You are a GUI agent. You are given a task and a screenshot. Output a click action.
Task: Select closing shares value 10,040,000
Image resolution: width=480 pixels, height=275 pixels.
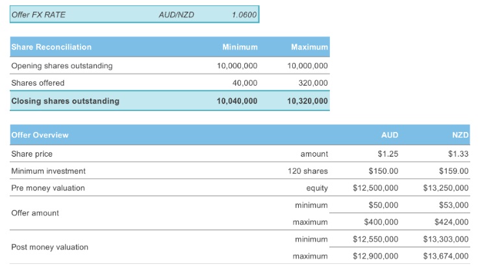click(237, 101)
